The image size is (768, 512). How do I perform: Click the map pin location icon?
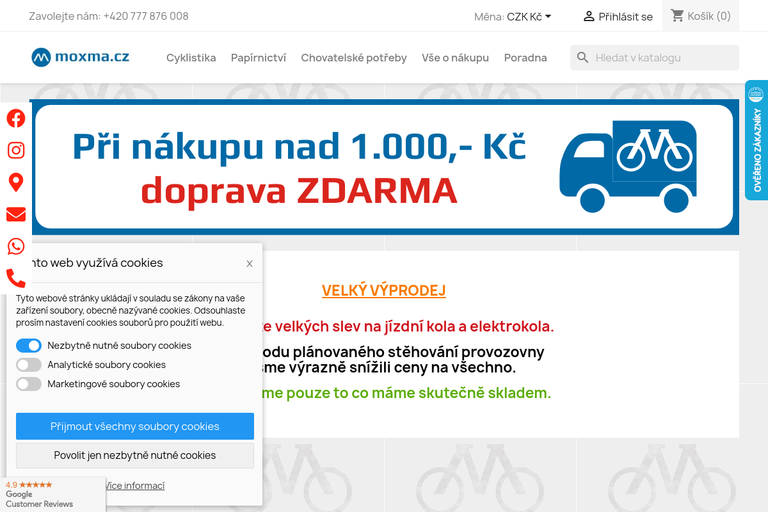pos(16,182)
